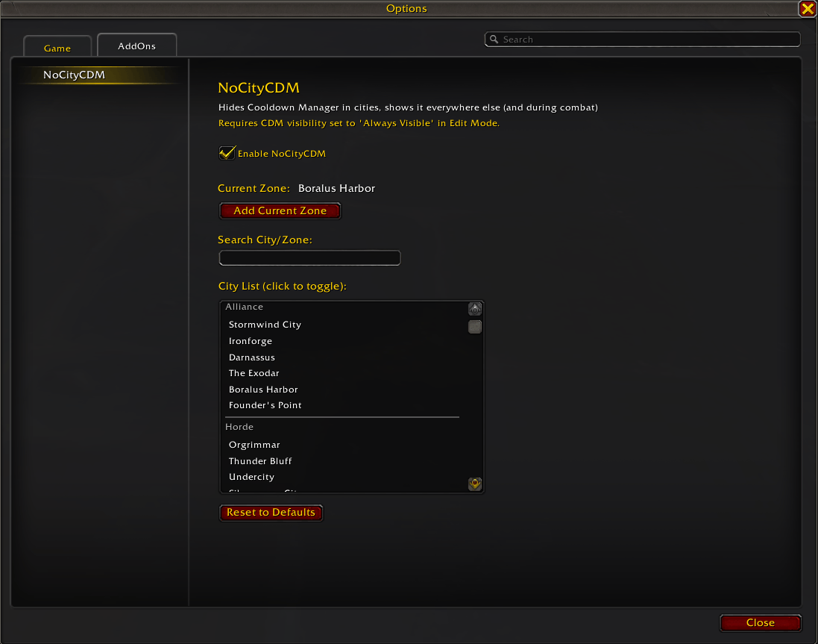The height and width of the screenshot is (644, 818).
Task: Click the magnifier icon in search box
Action: 494,39
